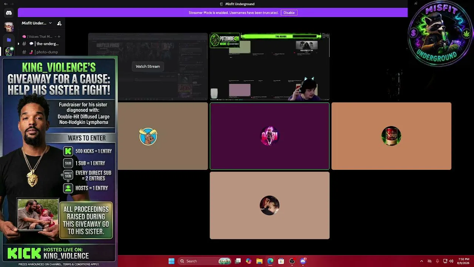
Task: Create channel with the plus icon
Action: [59, 36]
